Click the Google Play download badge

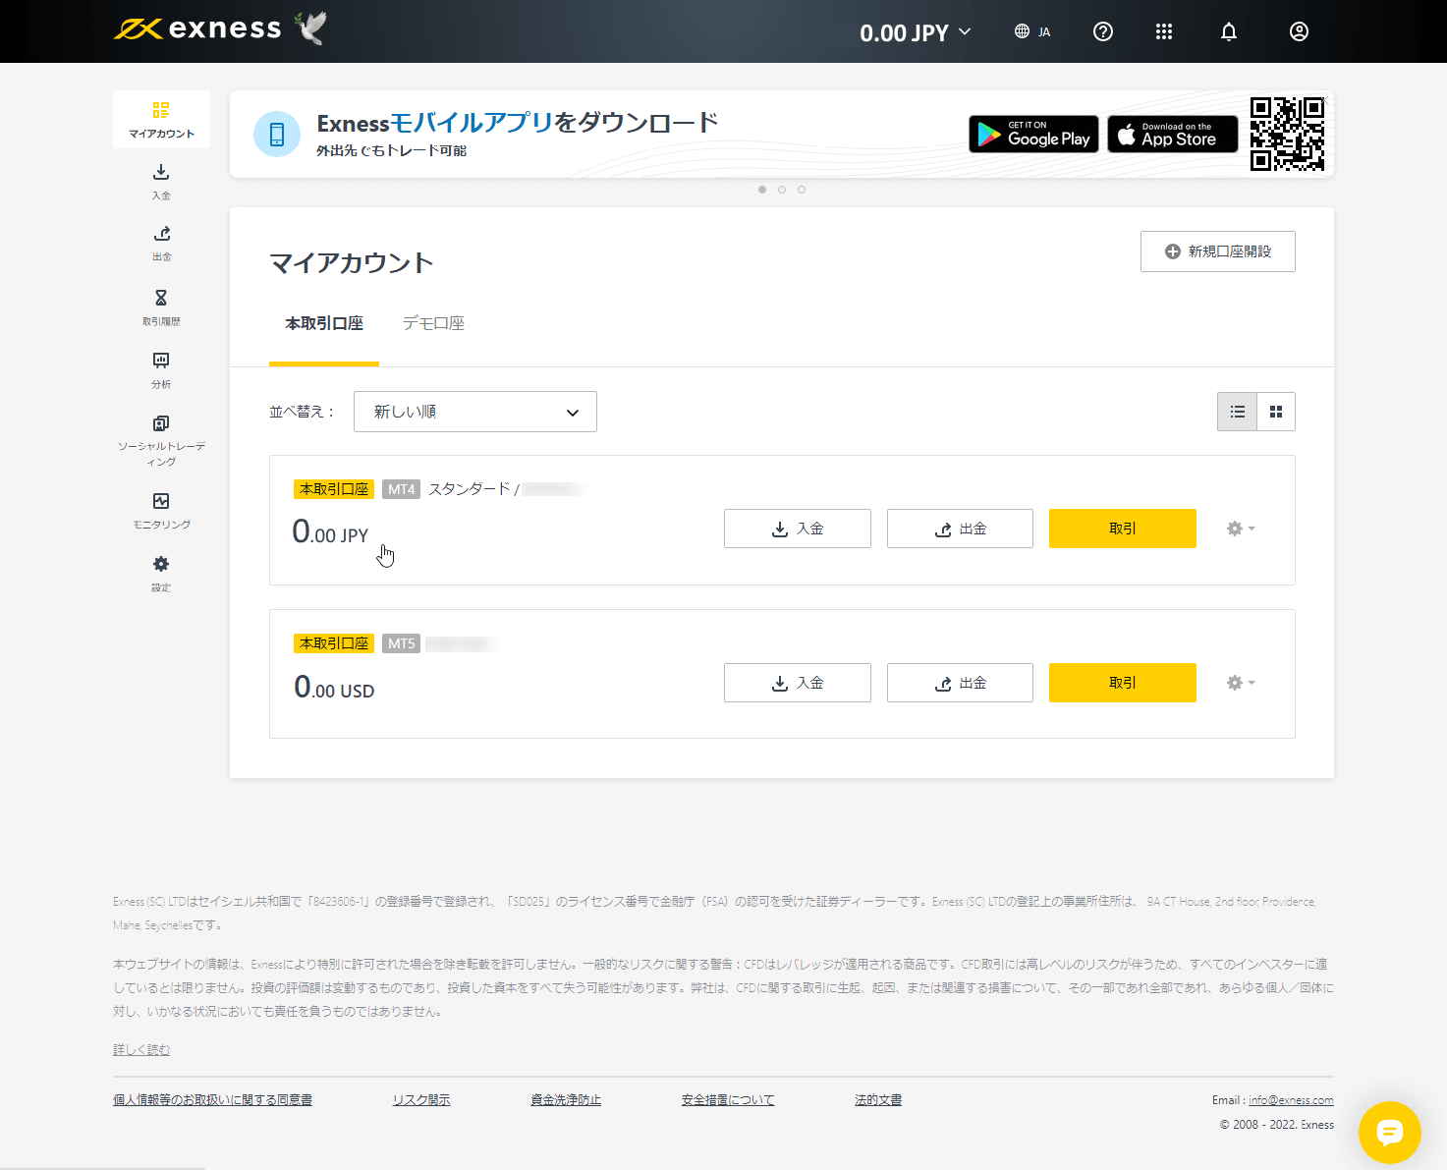pos(1032,135)
